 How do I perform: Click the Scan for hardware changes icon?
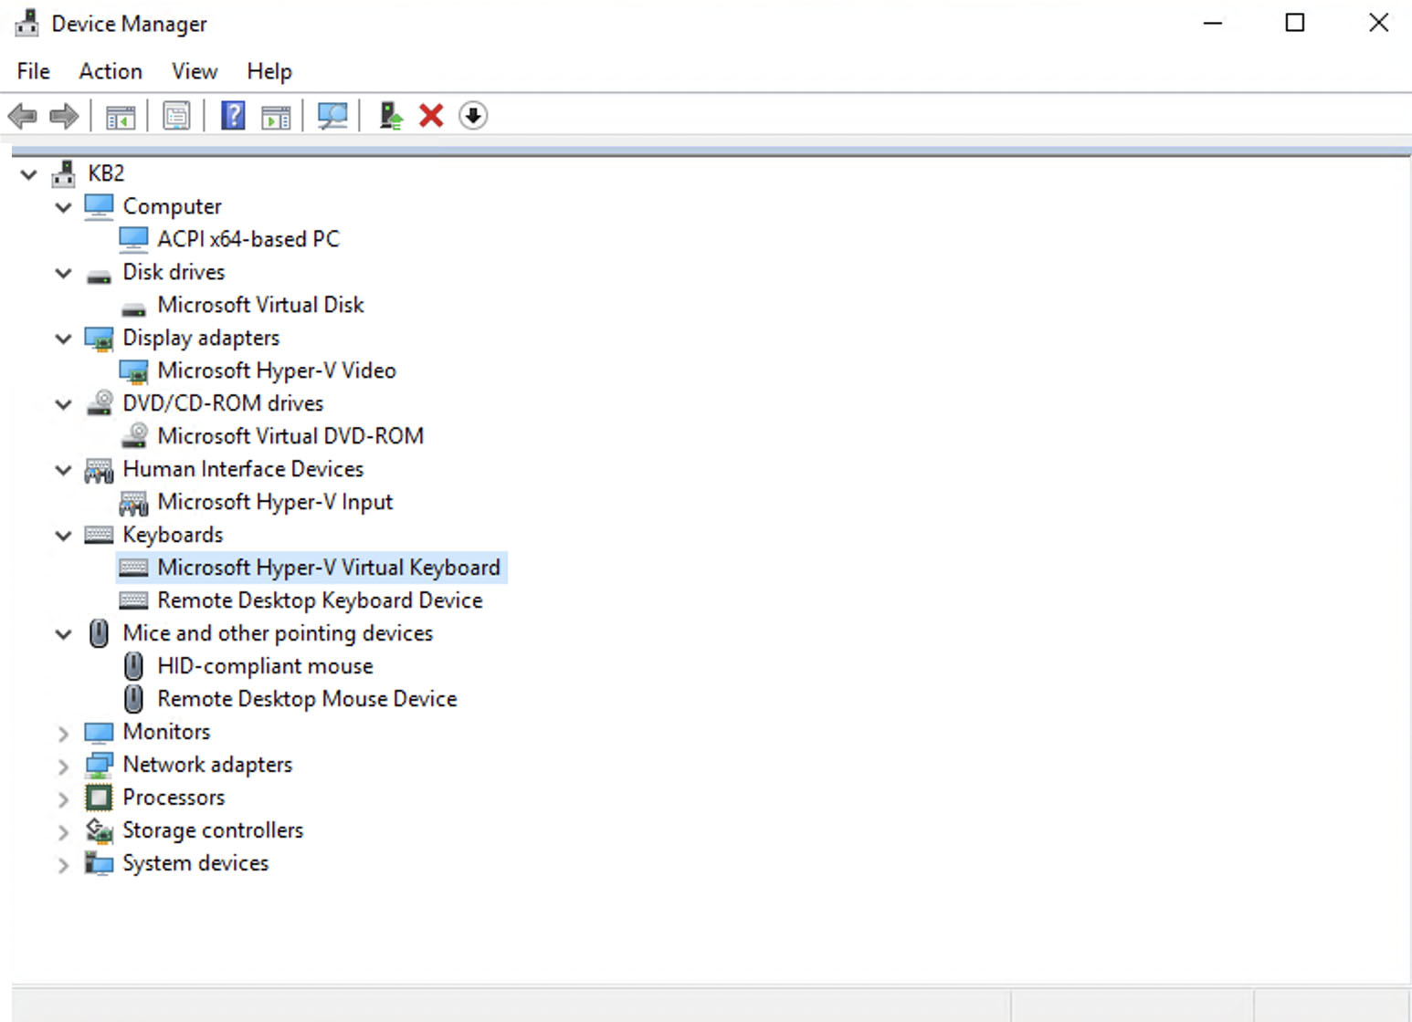pos(333,115)
